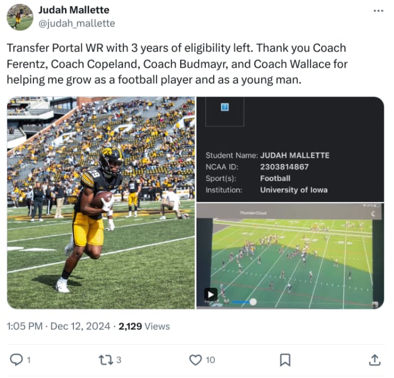394x378 pixels.
Task: Open the @judah_mallette handle link
Action: 76,23
